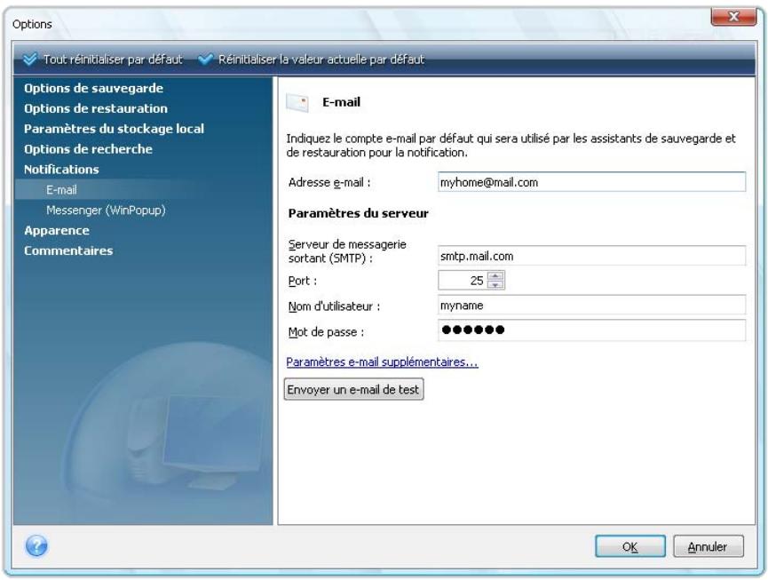This screenshot has height=580, width=768.
Task: Select Options de recherche entry
Action: tap(88, 149)
